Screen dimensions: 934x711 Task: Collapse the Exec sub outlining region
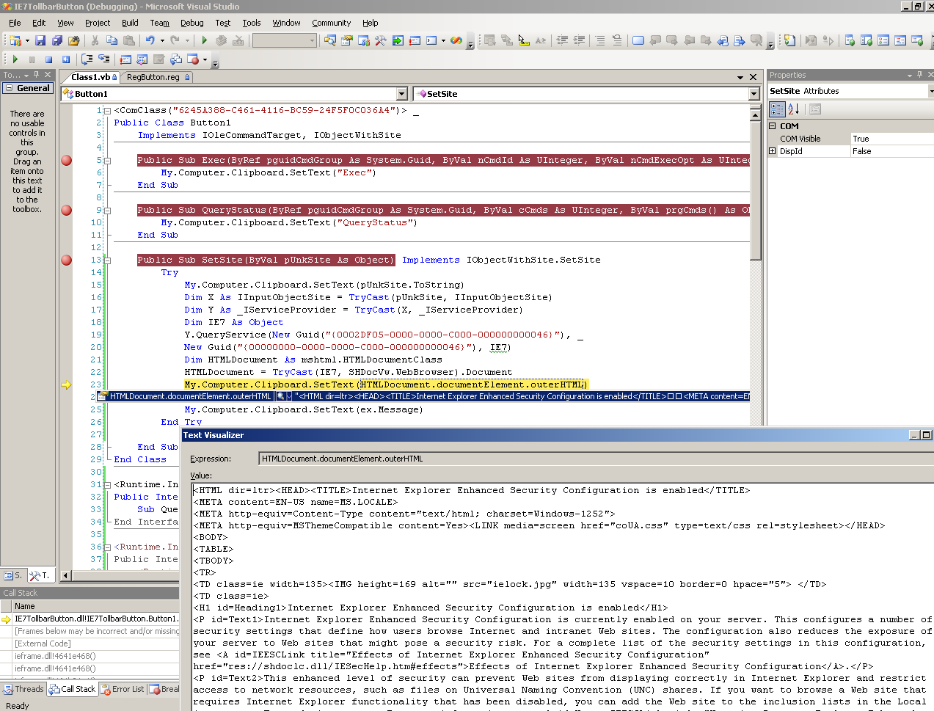pos(107,161)
